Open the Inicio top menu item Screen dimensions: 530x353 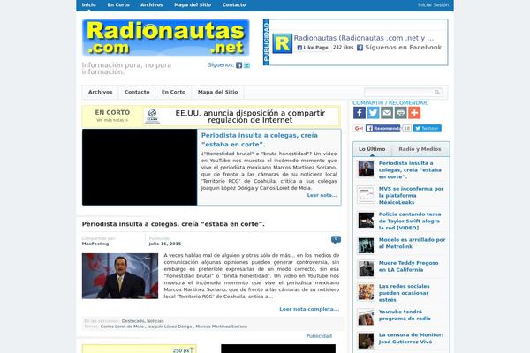(88, 4)
